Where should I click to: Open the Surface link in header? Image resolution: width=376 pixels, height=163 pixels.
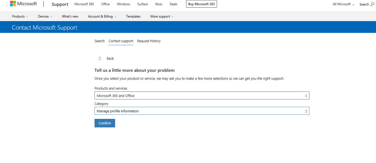coord(143,4)
